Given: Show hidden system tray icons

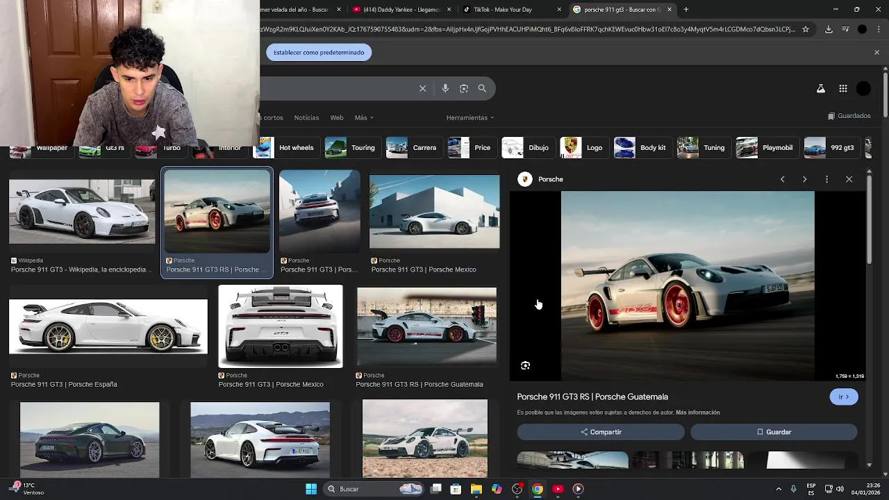Looking at the screenshot, I should click(x=779, y=489).
